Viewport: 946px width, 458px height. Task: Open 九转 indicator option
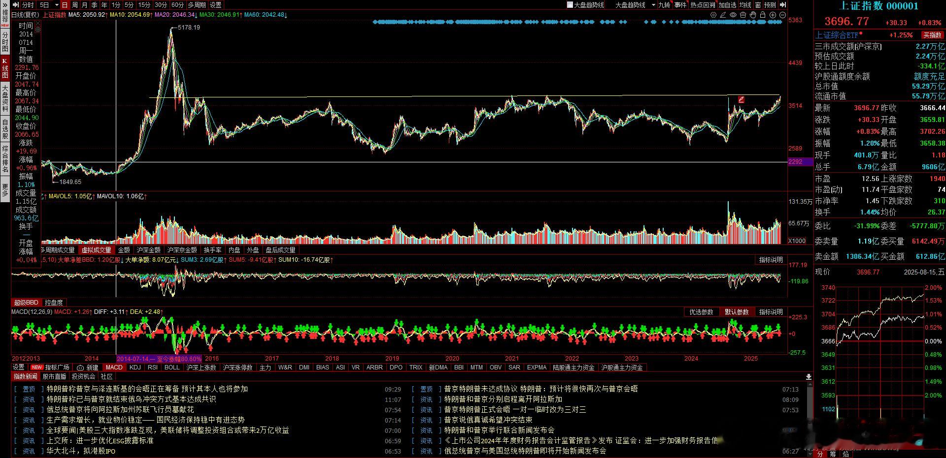[x=664, y=5]
